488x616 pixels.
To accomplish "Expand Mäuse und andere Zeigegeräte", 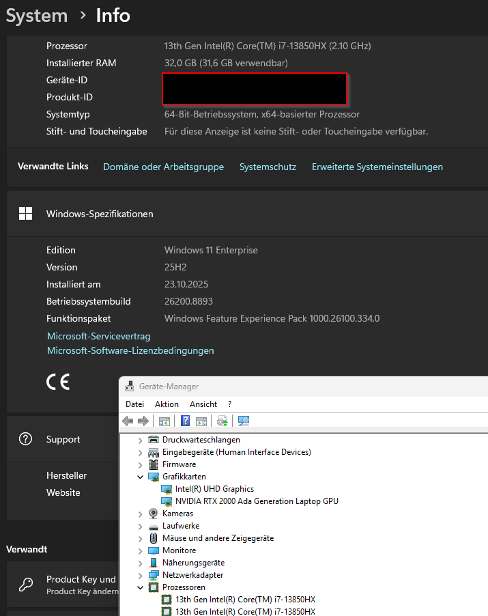I will pos(140,539).
